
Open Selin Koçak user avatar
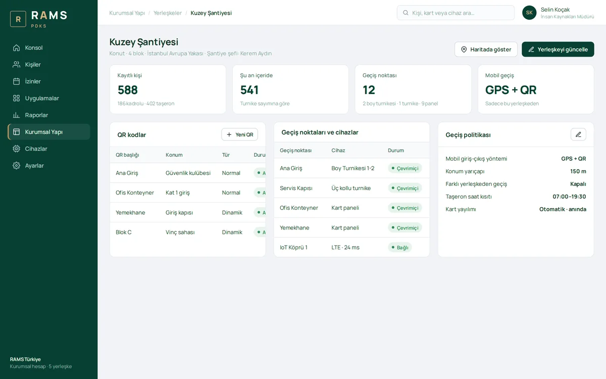point(529,13)
